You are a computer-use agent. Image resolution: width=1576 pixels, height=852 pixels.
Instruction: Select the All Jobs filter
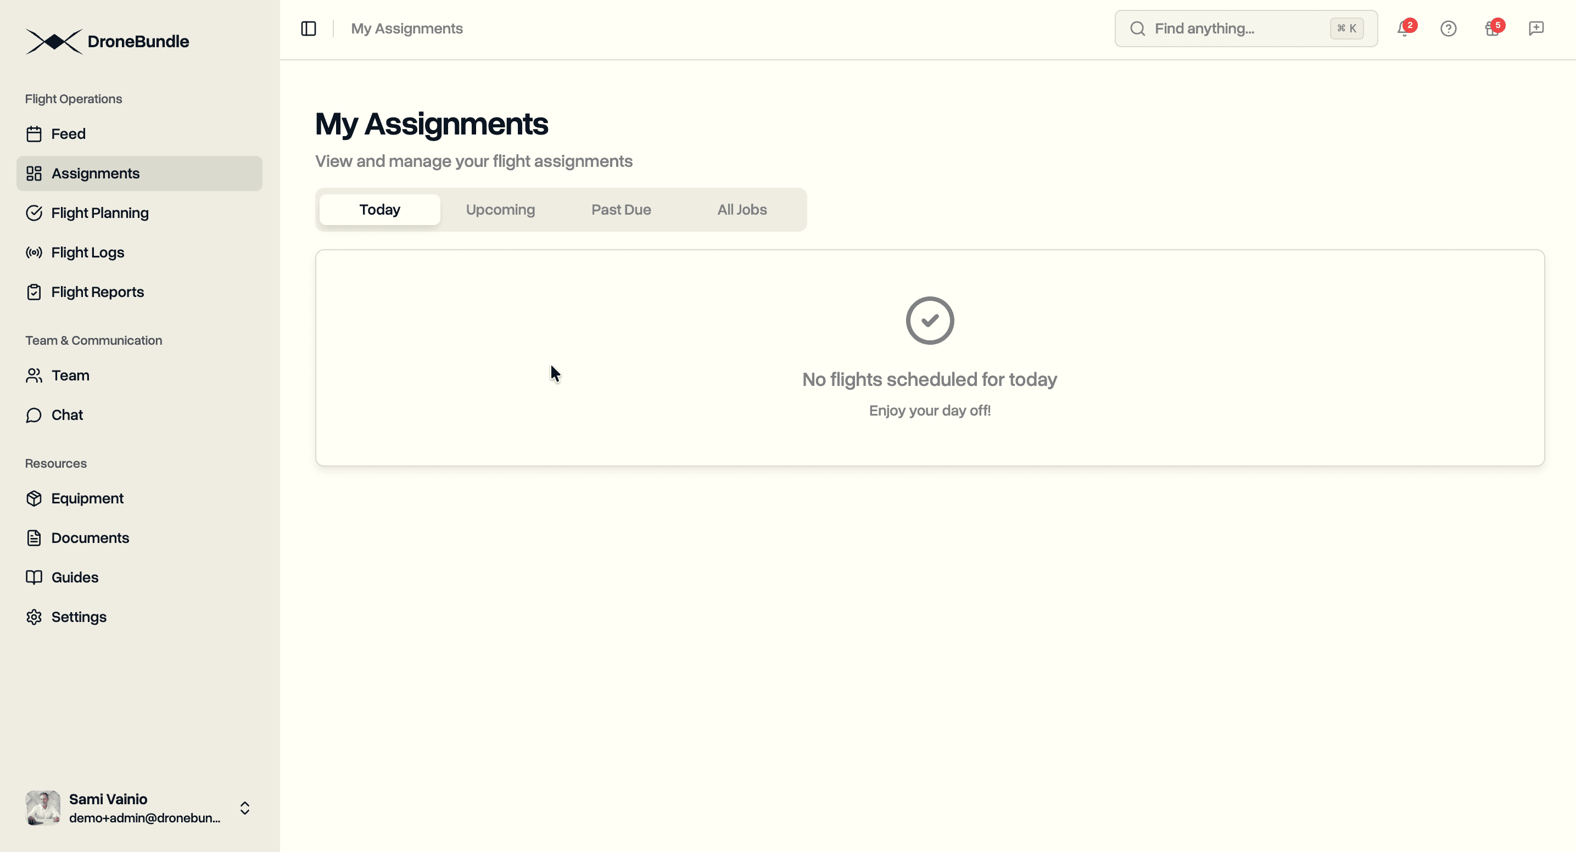coord(741,209)
